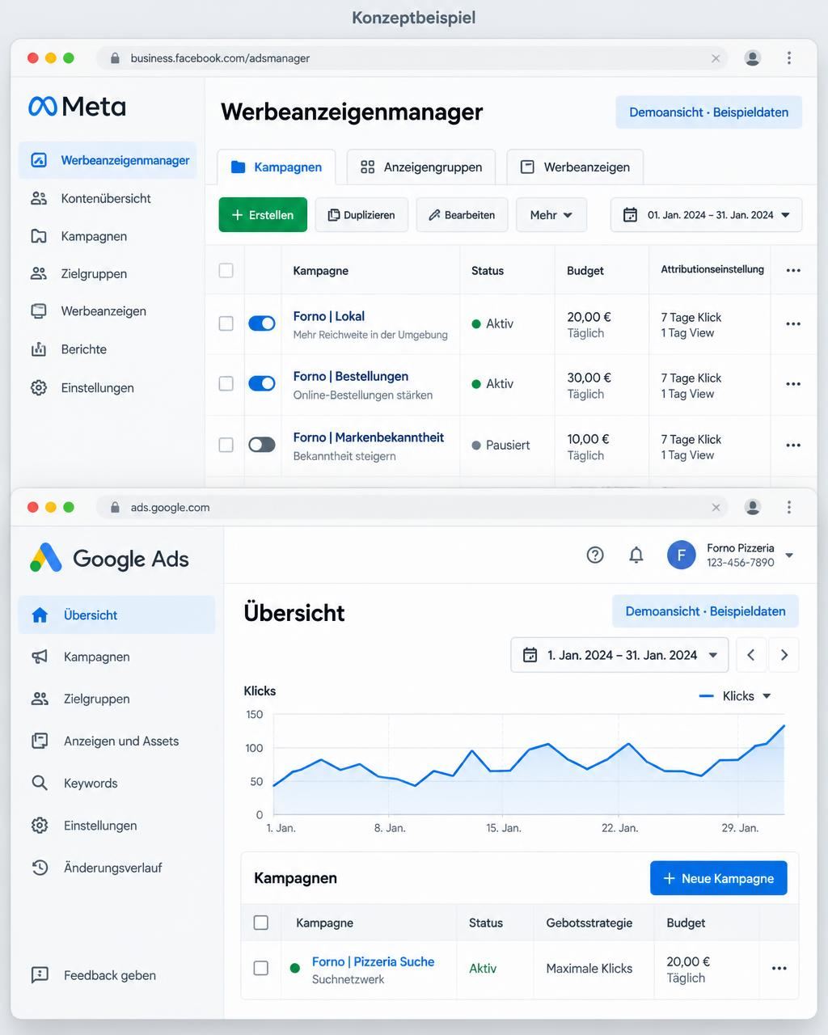
Task: Click the business.facebook.com/adsmanager address bar
Action: (412, 58)
